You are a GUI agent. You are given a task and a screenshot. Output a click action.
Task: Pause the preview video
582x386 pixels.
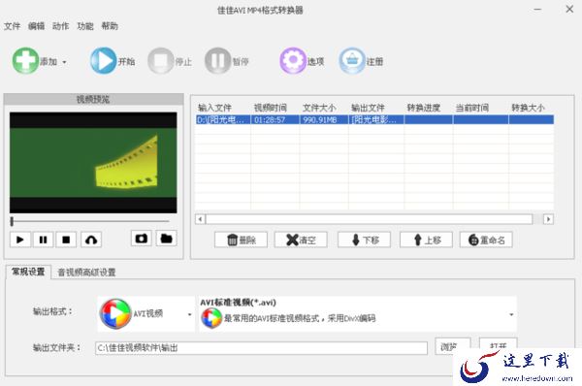click(43, 240)
